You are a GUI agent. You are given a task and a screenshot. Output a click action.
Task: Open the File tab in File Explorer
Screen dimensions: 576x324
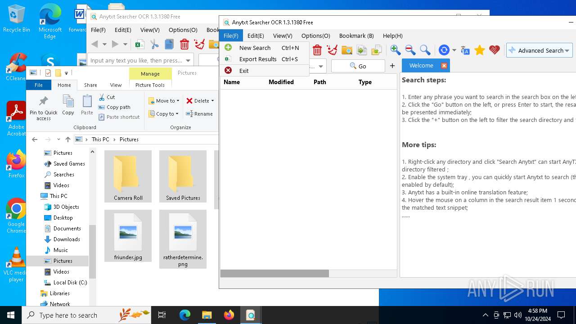[x=39, y=85]
